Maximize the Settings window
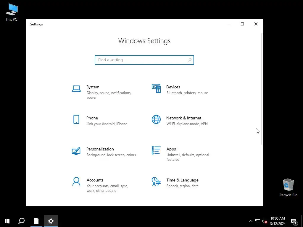The width and height of the screenshot is (303, 227). click(x=242, y=24)
